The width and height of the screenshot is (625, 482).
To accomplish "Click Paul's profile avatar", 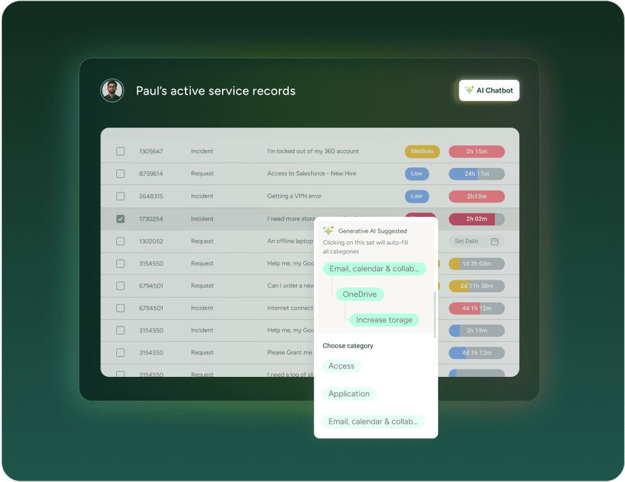I will pyautogui.click(x=112, y=91).
